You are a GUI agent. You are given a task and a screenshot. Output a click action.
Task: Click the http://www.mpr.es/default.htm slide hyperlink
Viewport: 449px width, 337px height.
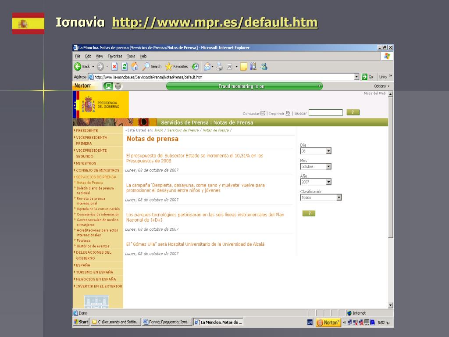tap(215, 22)
